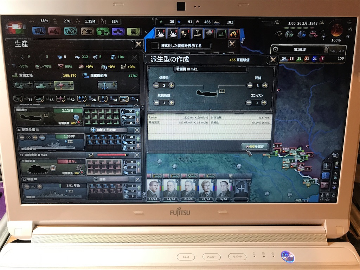Open the fire alert icon
Image resolution: width=360 pixels, height=270 pixels.
234,33
